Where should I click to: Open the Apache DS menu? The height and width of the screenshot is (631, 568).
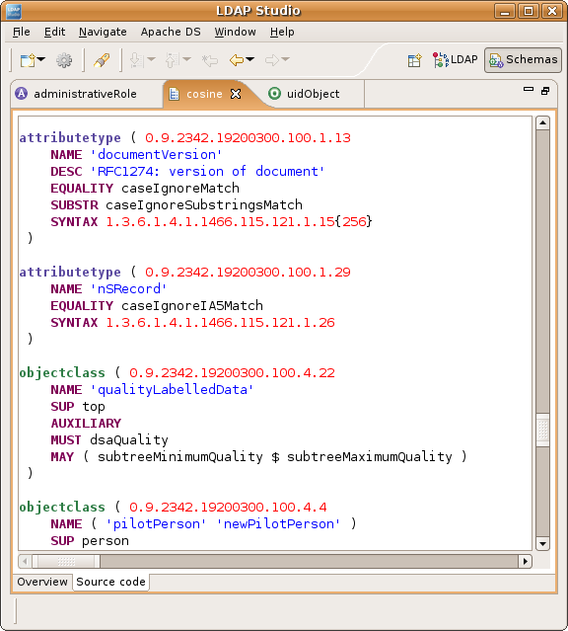[x=171, y=32]
